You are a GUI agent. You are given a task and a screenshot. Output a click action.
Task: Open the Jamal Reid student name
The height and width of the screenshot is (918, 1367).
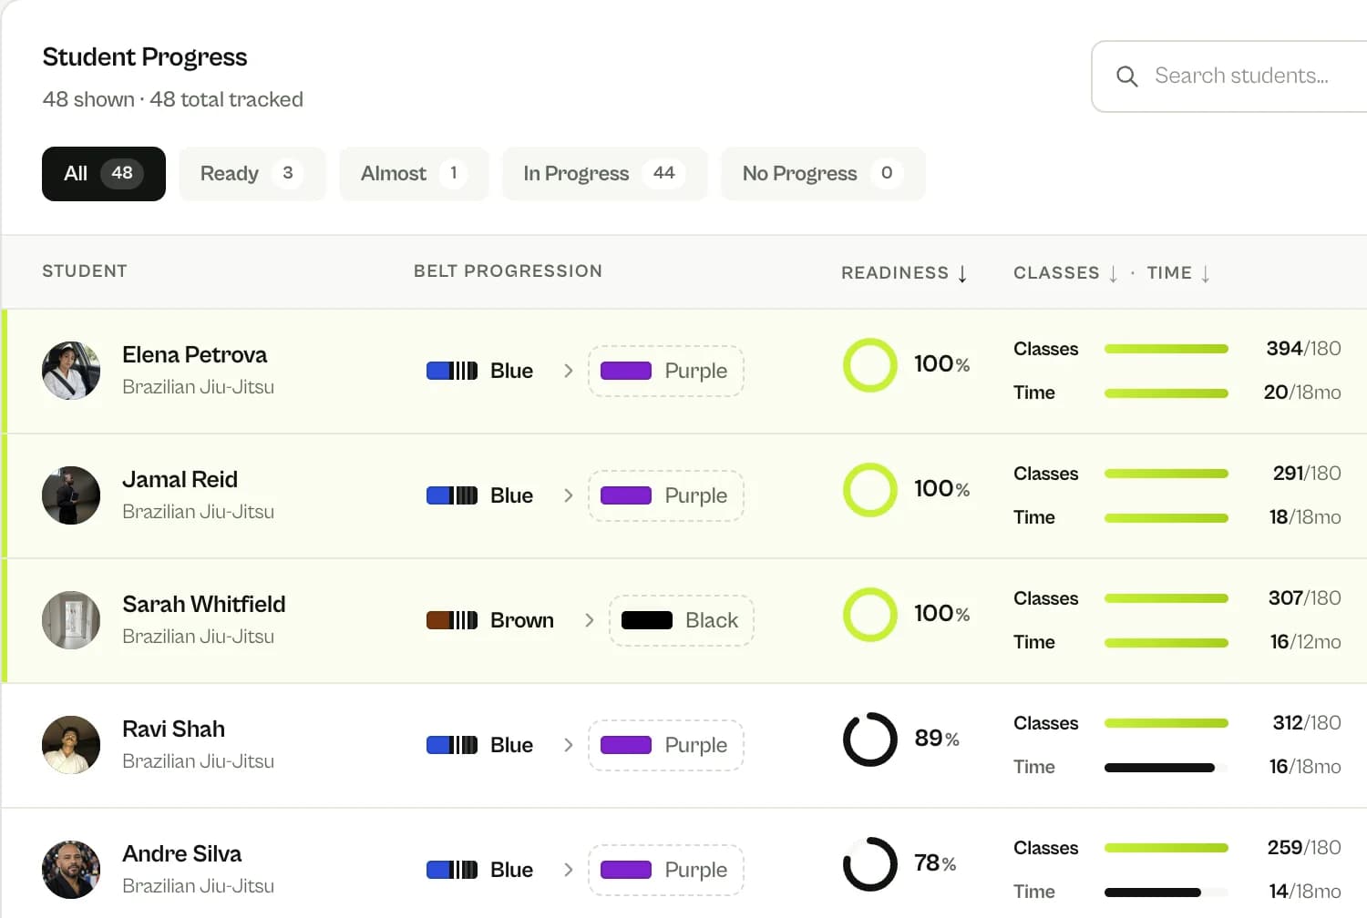[180, 480]
